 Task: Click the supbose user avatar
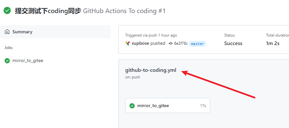pos(128,43)
